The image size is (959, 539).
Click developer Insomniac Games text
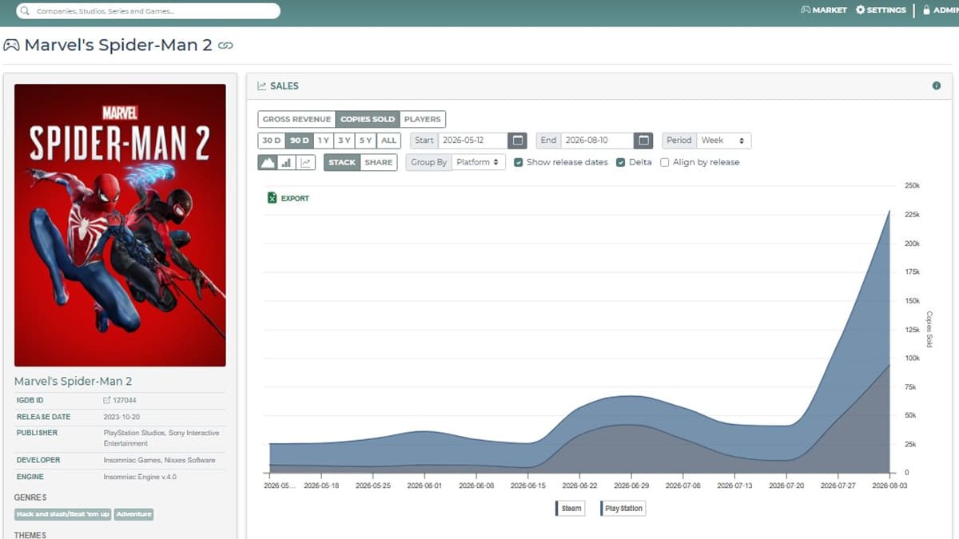(x=159, y=460)
